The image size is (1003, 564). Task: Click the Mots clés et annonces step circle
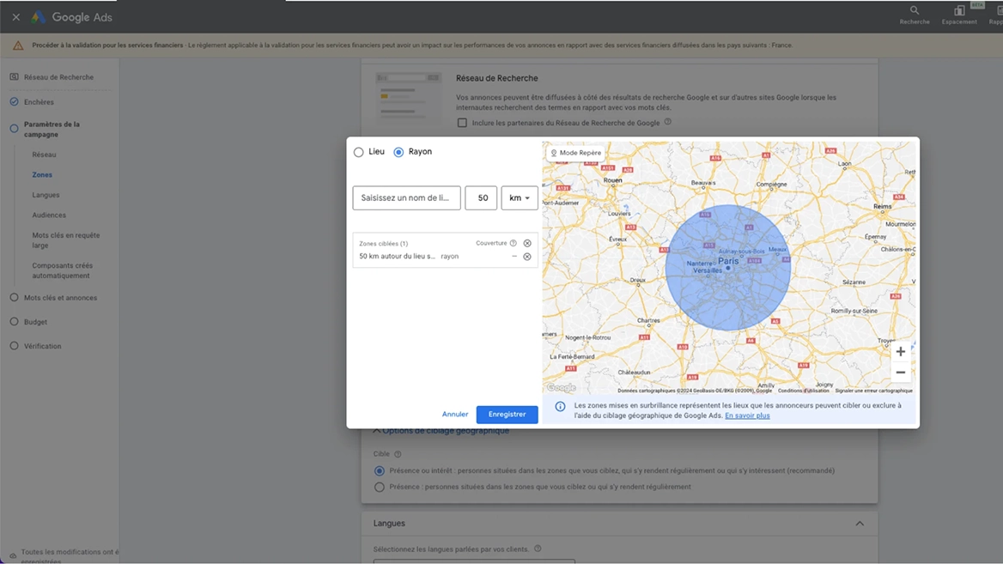point(14,297)
